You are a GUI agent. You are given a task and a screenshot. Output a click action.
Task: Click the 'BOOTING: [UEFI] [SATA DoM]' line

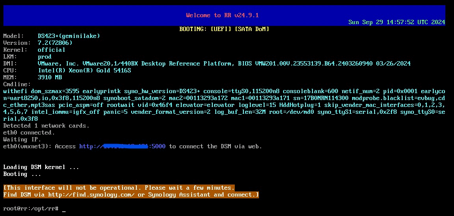pyautogui.click(x=224, y=29)
